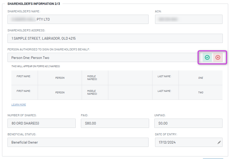Click the empty Middle Name cell in first row
Image resolution: width=230 pixels, height=159 pixels.
pyautogui.click(x=130, y=78)
